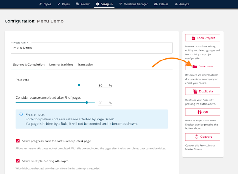Screen dimensions: 238x174
Task: Click the Review comments icon
Action: coord(78,4)
